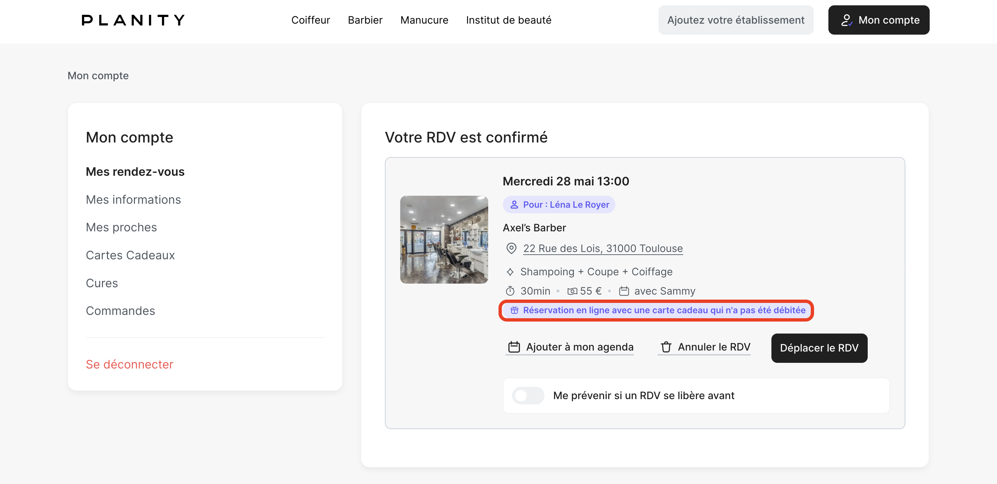The width and height of the screenshot is (997, 484).
Task: Click the gift icon in gift card notice
Action: click(514, 310)
